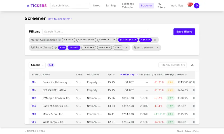The height and width of the screenshot is (134, 224).
Task: Click JPMorgan analyst rating 3.67
Action: coord(171,98)
